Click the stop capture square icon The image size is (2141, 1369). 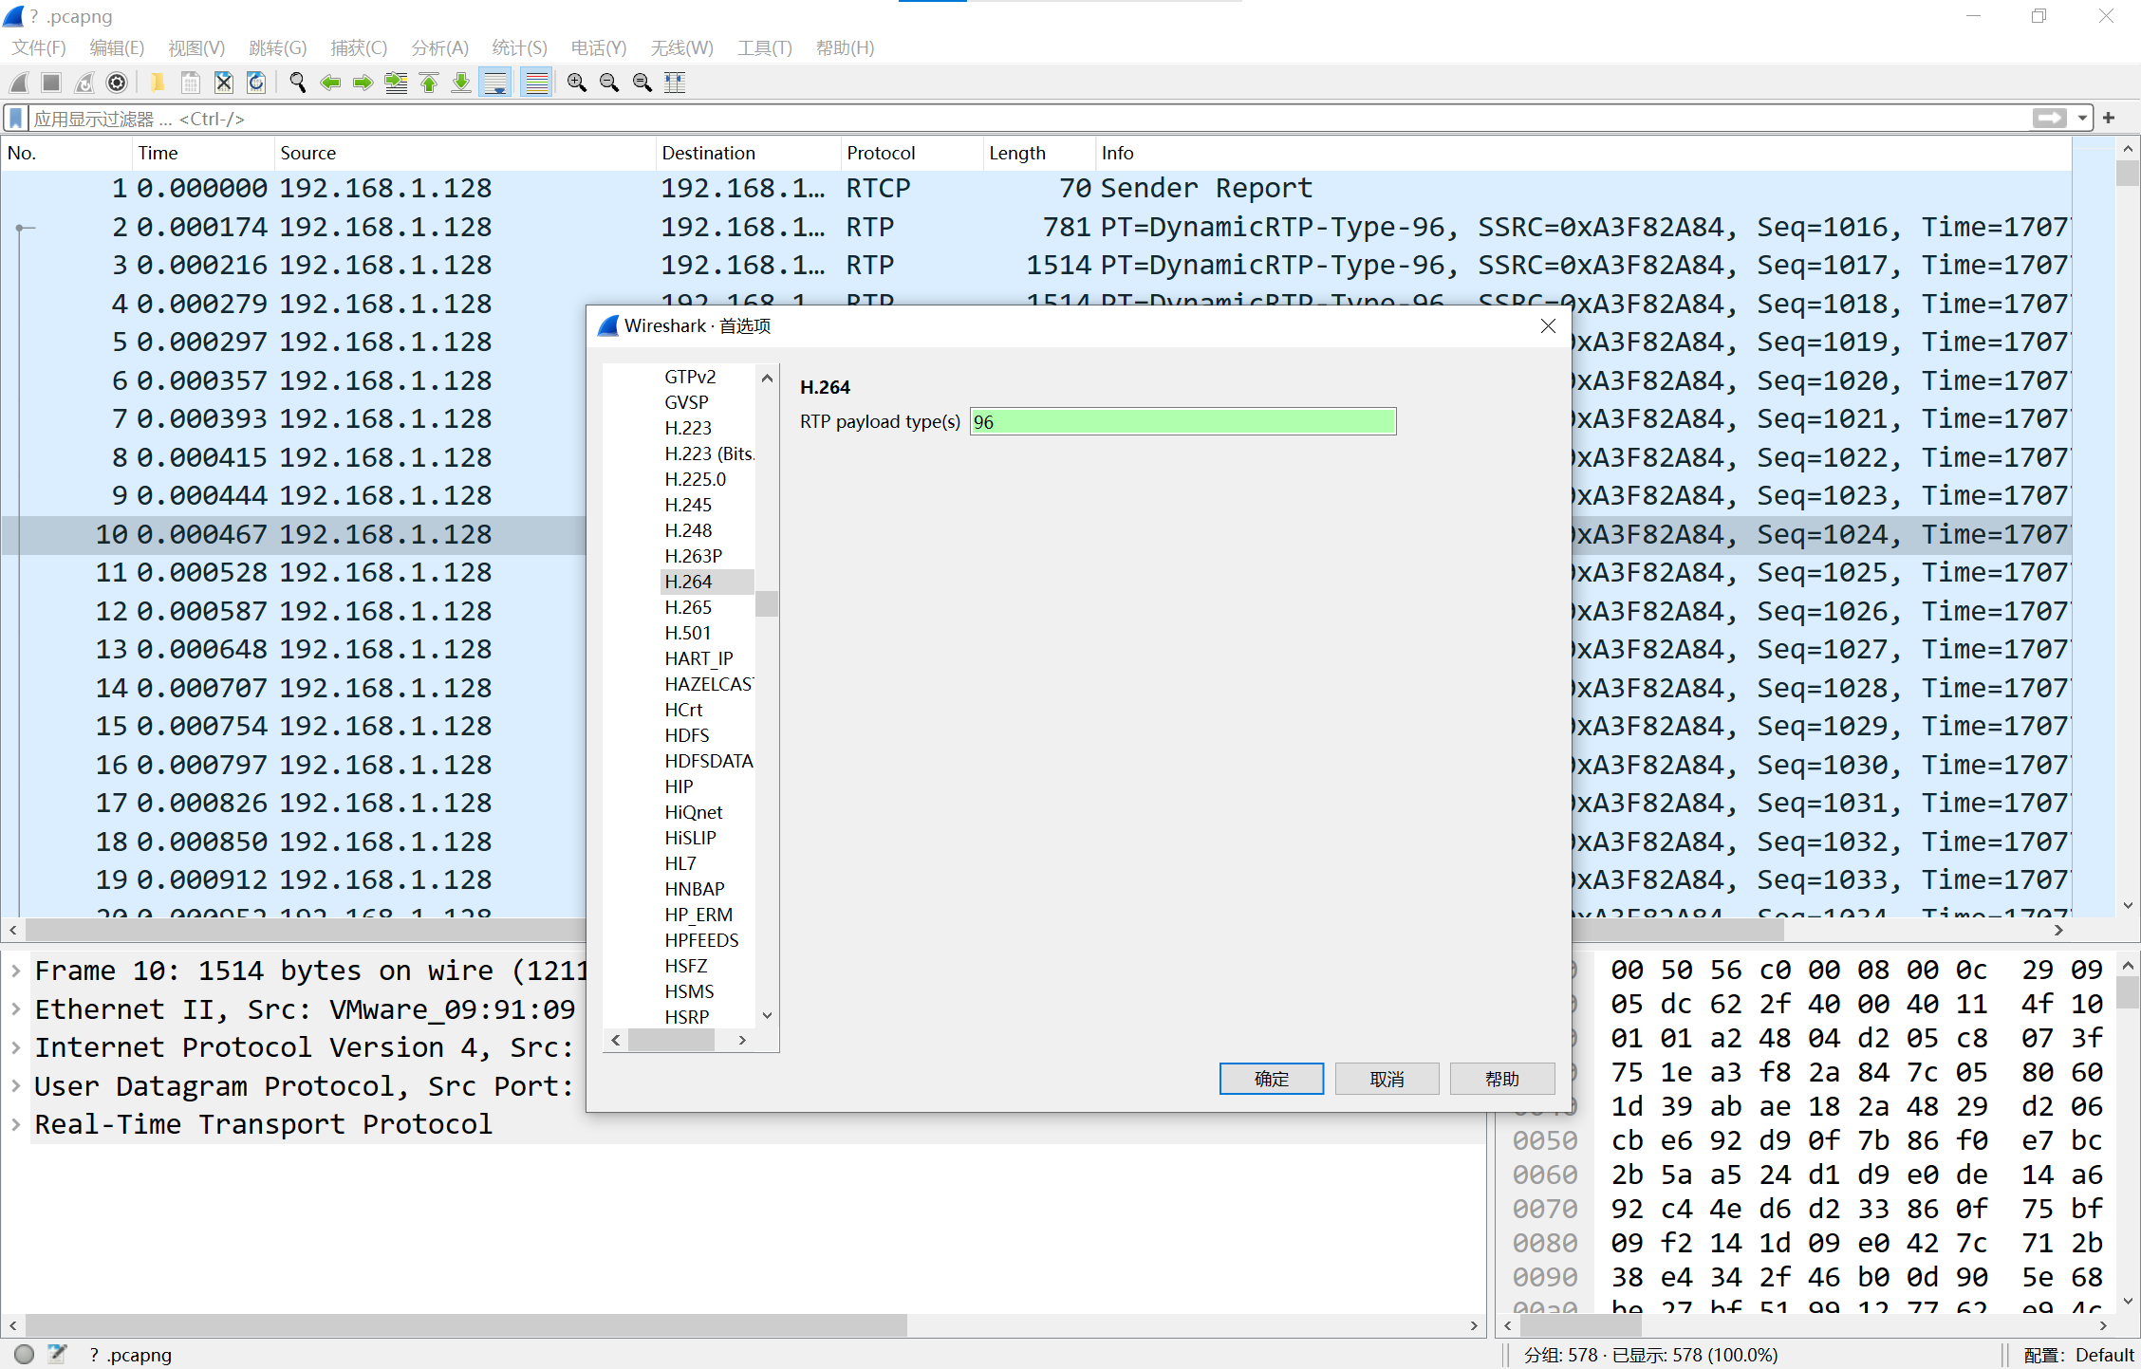(51, 83)
